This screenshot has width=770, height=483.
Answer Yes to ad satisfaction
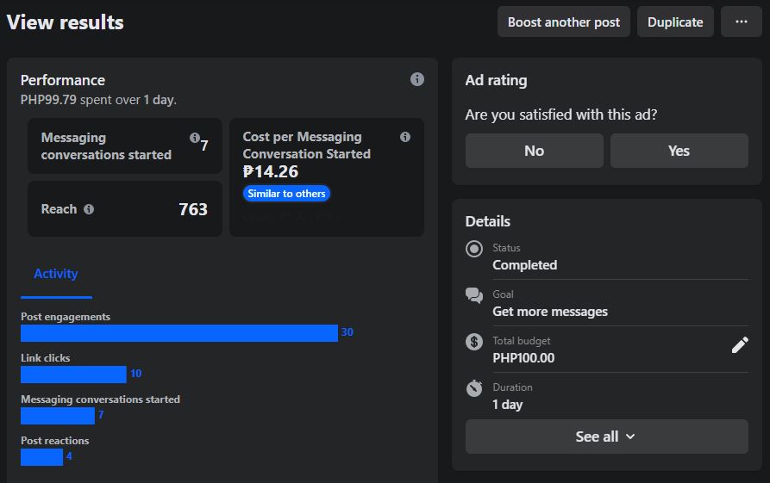(x=679, y=151)
